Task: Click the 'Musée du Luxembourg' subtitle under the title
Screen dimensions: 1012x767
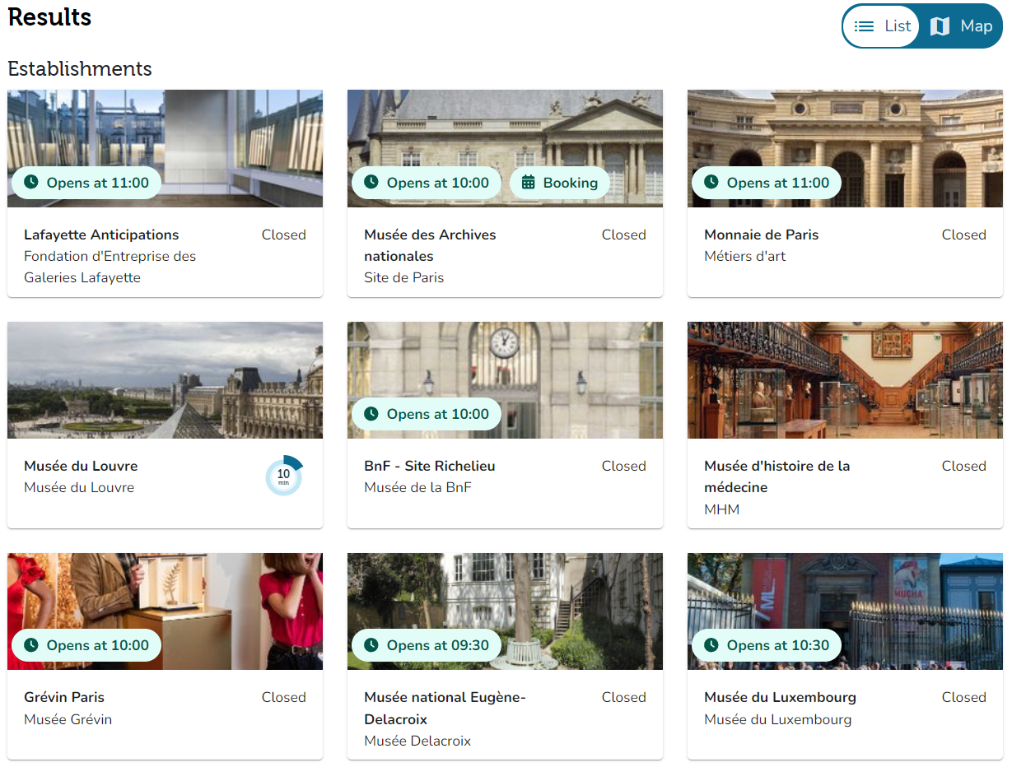Action: (777, 719)
